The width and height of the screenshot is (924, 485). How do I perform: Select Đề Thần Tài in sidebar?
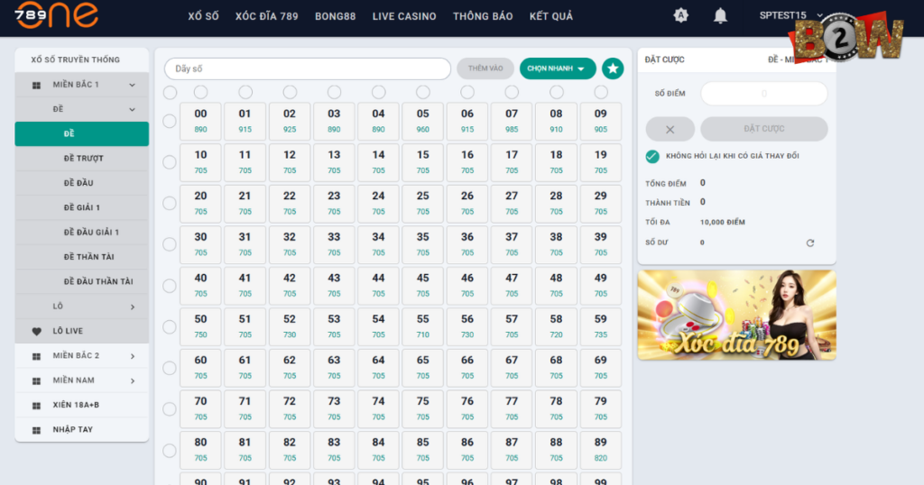tap(82, 257)
